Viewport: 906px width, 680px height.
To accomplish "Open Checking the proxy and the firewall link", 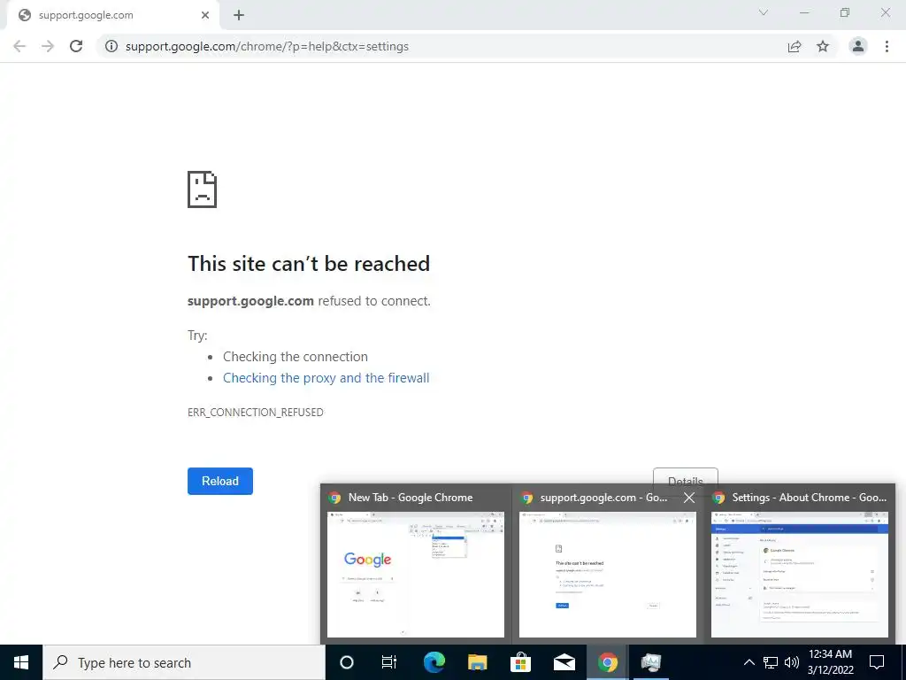I will 326,378.
